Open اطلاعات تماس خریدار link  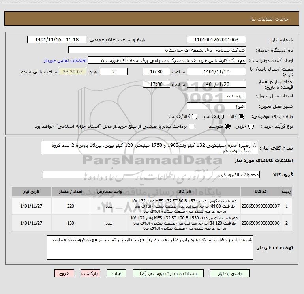click(65, 60)
